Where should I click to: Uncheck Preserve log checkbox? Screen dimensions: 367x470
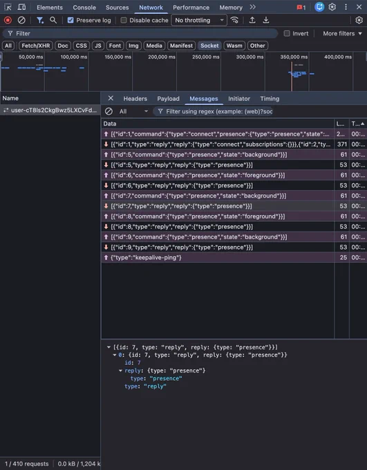[70, 20]
